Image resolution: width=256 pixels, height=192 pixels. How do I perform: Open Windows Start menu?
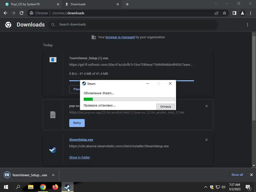(x=6, y=187)
